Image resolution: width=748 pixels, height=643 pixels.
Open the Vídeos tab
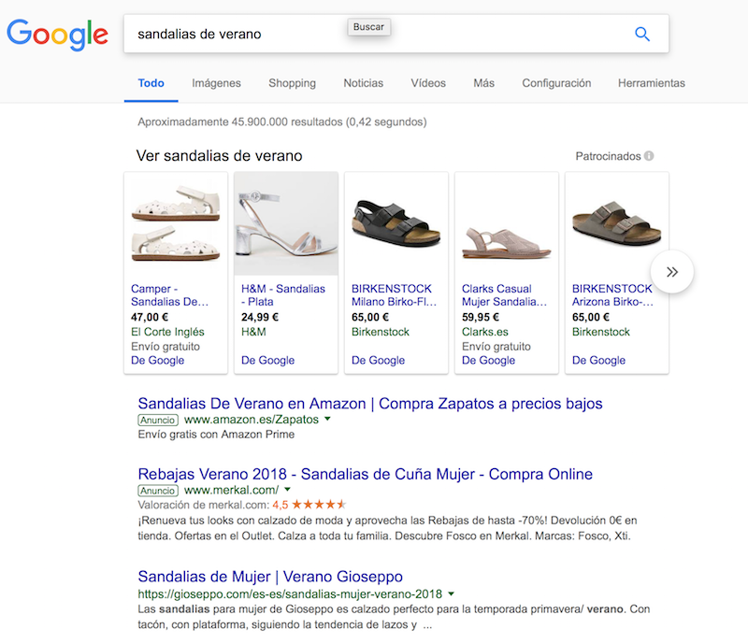[428, 83]
